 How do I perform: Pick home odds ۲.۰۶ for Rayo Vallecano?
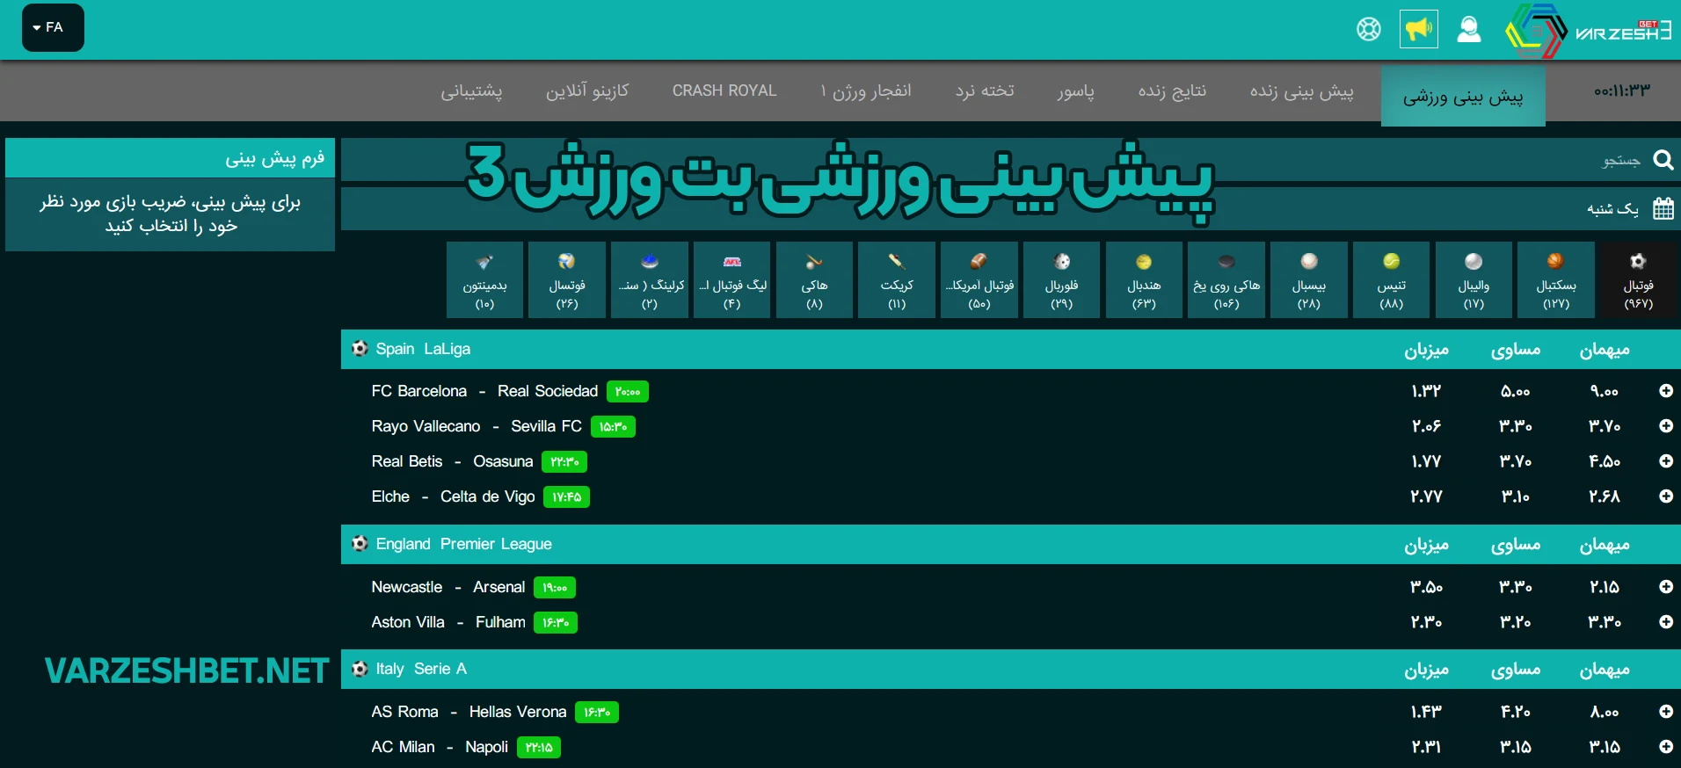[1426, 426]
